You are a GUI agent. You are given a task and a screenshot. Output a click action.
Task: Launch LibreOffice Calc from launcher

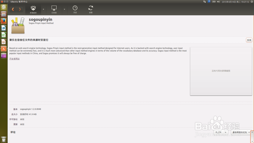4,35
